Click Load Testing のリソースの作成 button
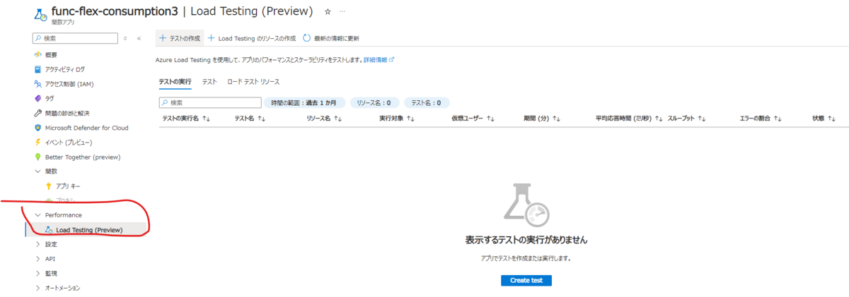 [x=251, y=38]
